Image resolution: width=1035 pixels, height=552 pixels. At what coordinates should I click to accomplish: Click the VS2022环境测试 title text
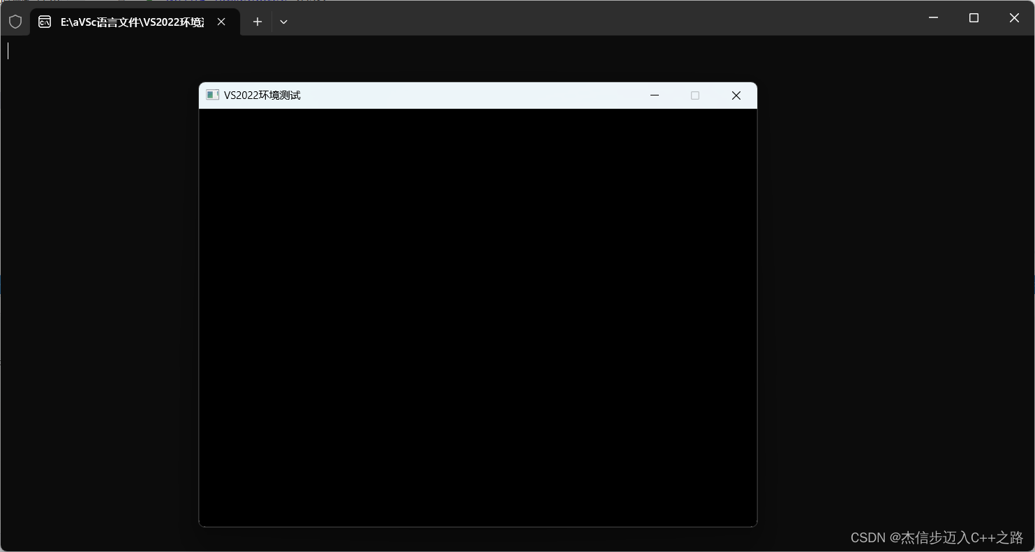[262, 95]
